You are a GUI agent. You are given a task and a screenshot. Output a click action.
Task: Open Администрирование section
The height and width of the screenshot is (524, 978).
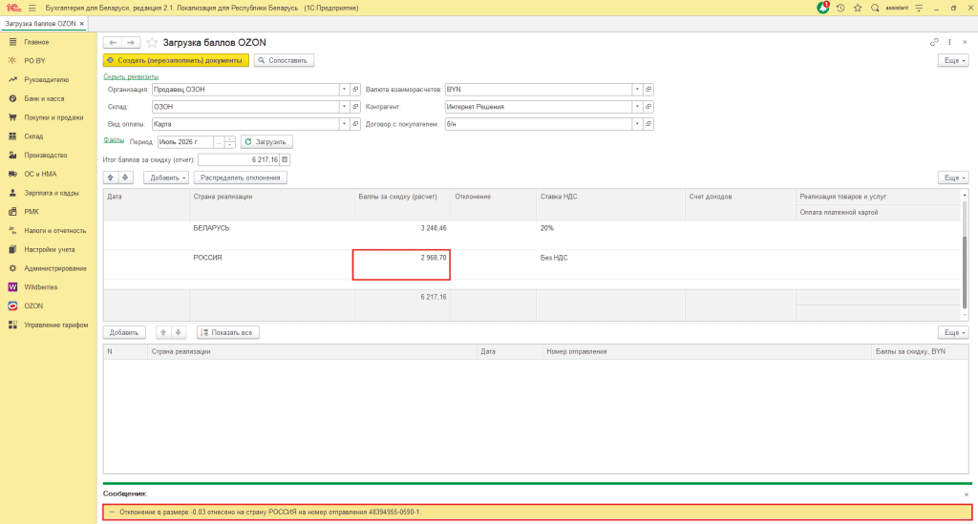(54, 268)
